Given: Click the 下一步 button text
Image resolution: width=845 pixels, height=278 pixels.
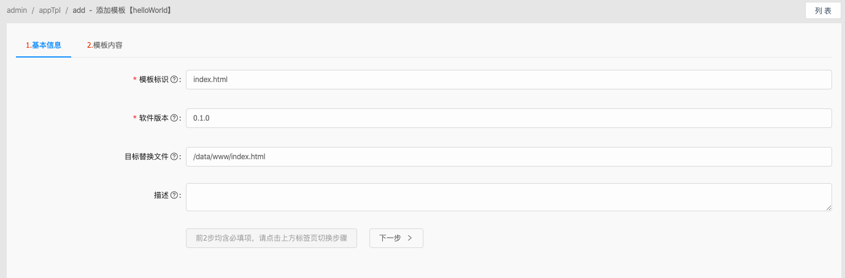Looking at the screenshot, I should click(390, 238).
